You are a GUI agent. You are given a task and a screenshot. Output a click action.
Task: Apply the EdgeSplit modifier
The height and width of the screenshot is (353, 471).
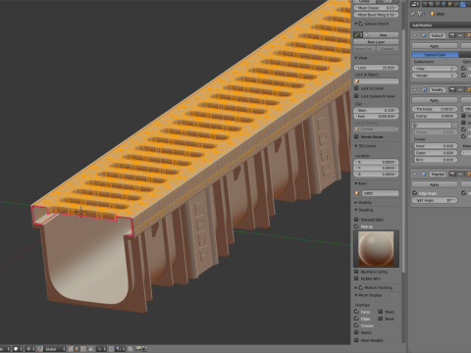[435, 184]
